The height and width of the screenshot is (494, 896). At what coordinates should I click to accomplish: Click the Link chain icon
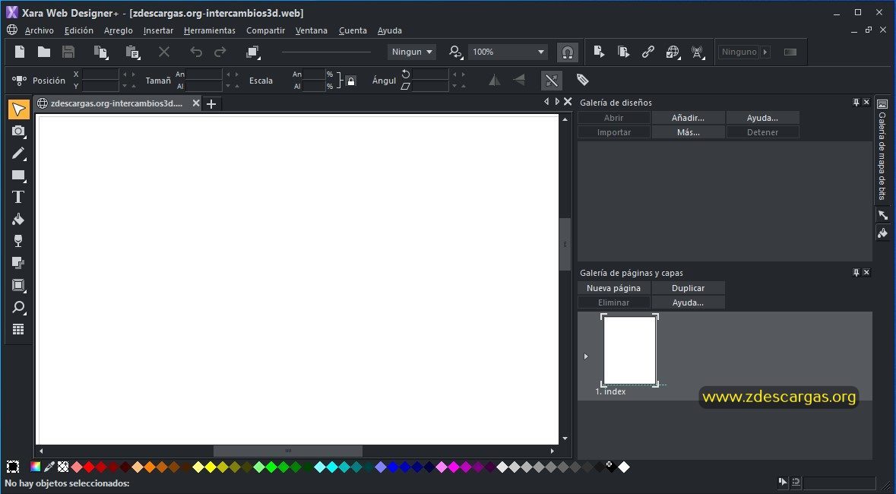(x=647, y=52)
